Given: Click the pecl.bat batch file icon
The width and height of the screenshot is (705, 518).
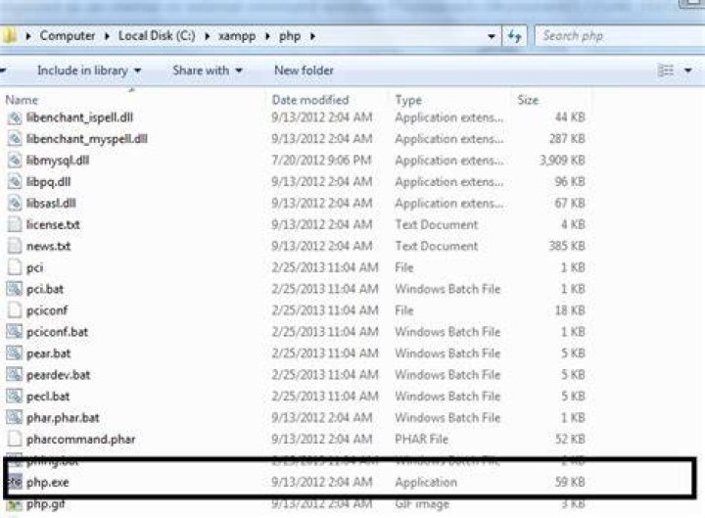Looking at the screenshot, I should click(x=14, y=397).
